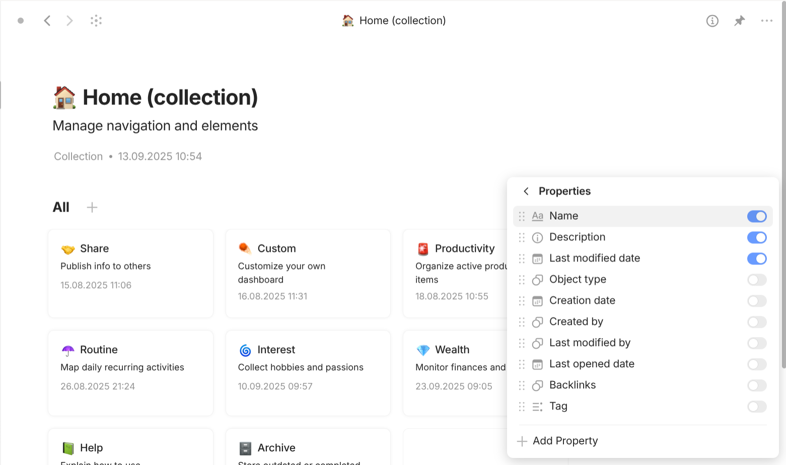Enable the Object type property toggle
Image resolution: width=786 pixels, height=465 pixels.
coord(756,280)
